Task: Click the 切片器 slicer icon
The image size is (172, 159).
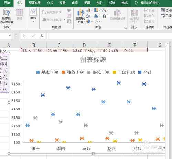Action: pyautogui.click(x=163, y=10)
